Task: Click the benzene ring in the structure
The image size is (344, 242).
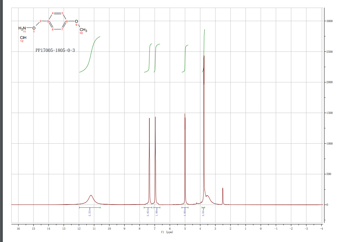Action: tap(57, 21)
